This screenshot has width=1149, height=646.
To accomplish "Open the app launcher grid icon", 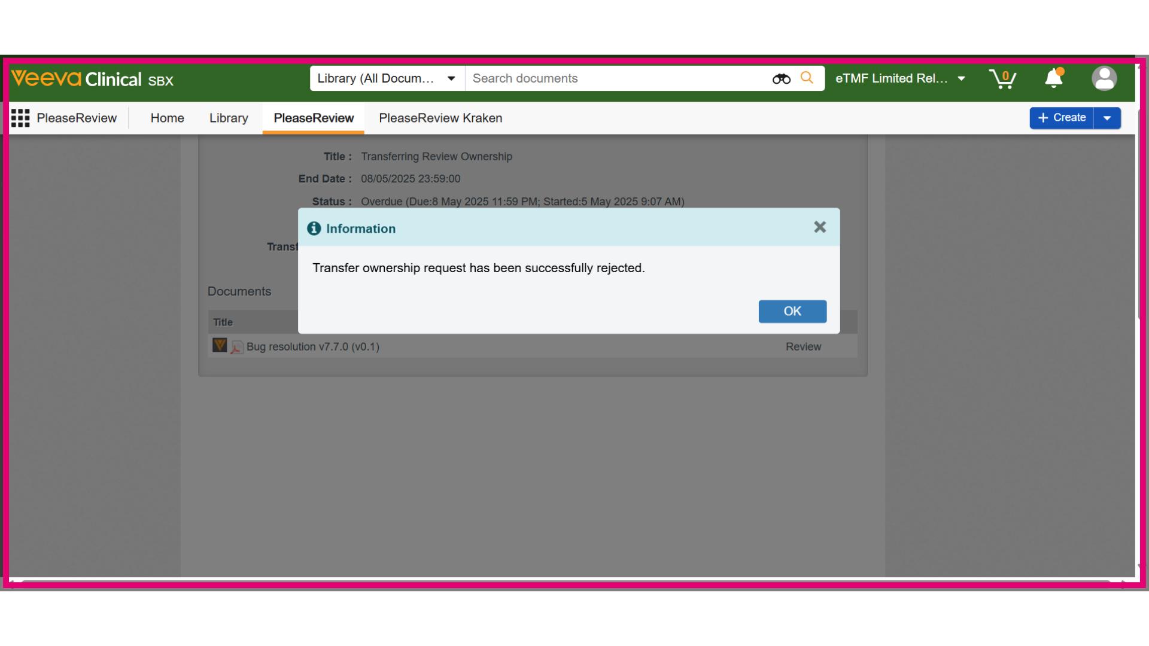I will point(20,118).
